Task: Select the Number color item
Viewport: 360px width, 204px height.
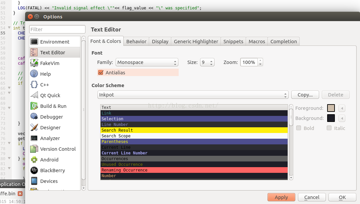Action: tap(194, 176)
